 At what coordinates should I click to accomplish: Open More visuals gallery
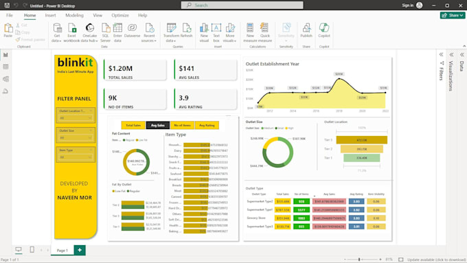coord(229,32)
